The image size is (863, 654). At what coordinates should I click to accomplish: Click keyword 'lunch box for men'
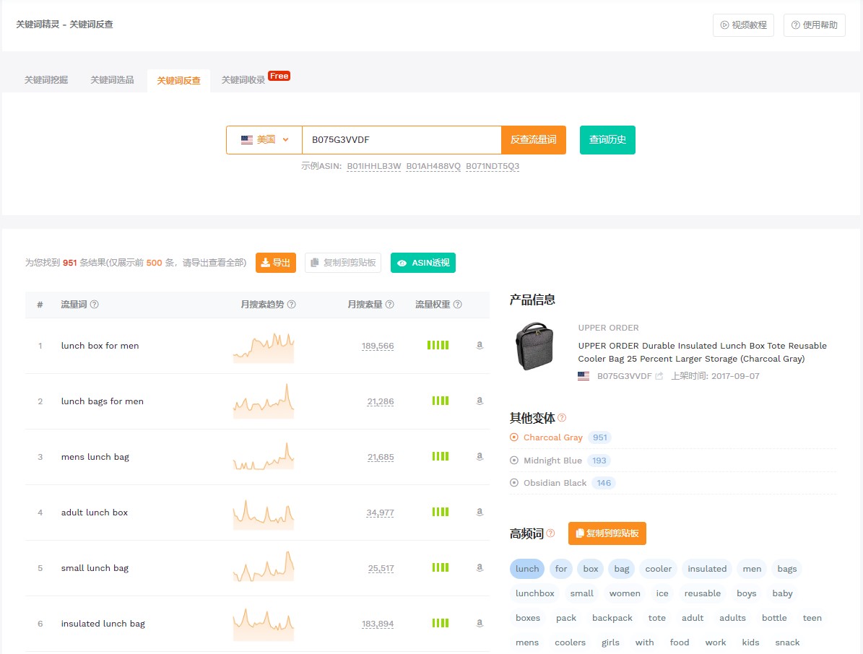100,346
